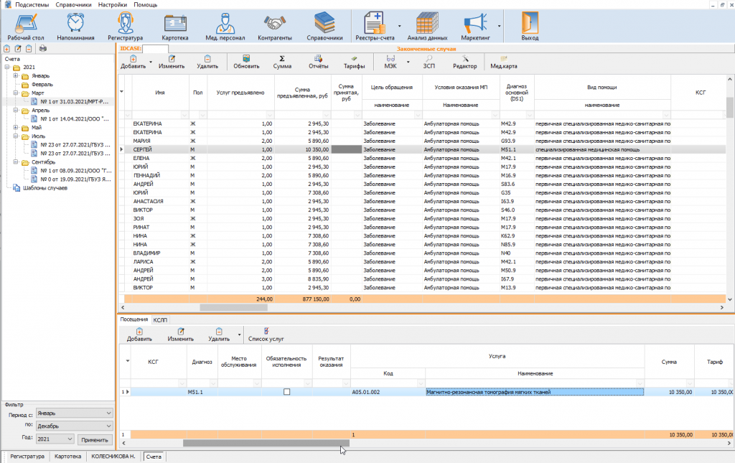Switch to the КСЛП tab
This screenshot has width=735, height=463.
(x=159, y=319)
